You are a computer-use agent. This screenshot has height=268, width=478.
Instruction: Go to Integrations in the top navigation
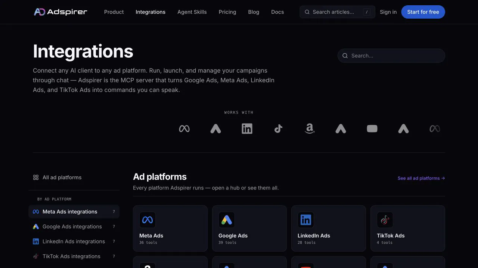(150, 12)
